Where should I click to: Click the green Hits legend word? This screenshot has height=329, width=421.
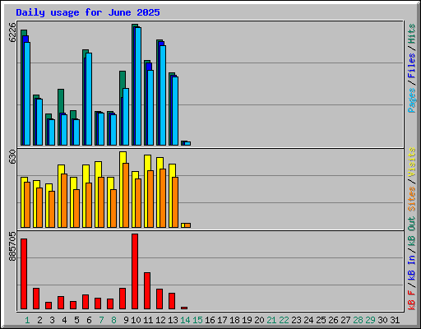pyautogui.click(x=411, y=34)
